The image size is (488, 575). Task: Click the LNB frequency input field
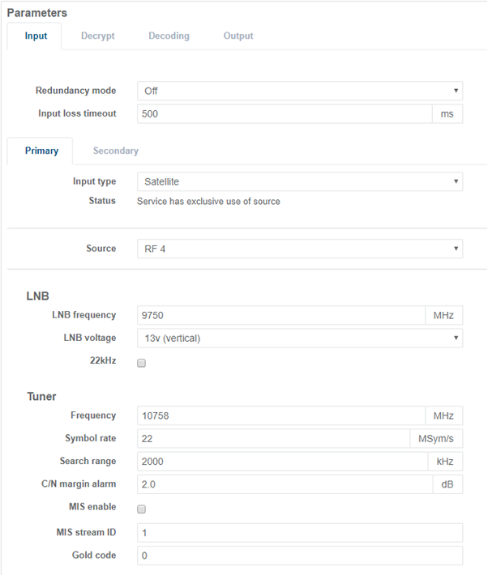280,316
